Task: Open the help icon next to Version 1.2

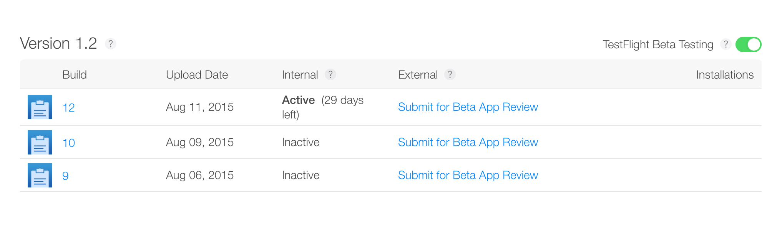Action: (111, 44)
